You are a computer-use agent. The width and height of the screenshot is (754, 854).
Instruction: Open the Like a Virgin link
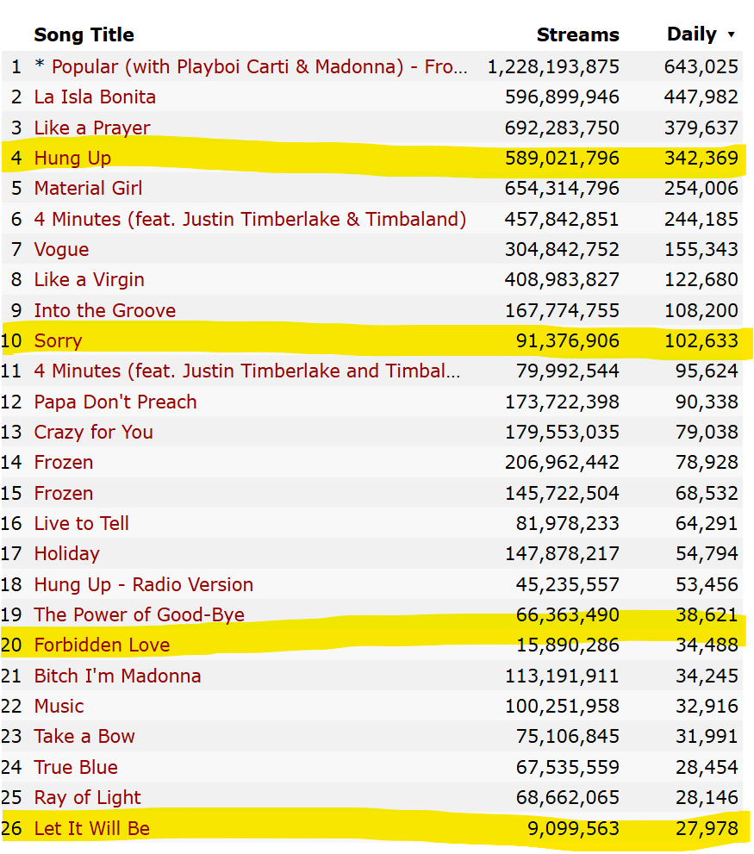(x=89, y=279)
